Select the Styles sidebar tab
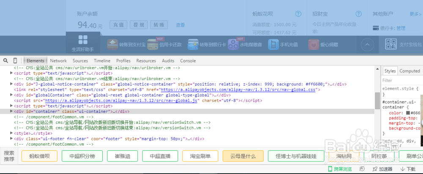 [390, 71]
